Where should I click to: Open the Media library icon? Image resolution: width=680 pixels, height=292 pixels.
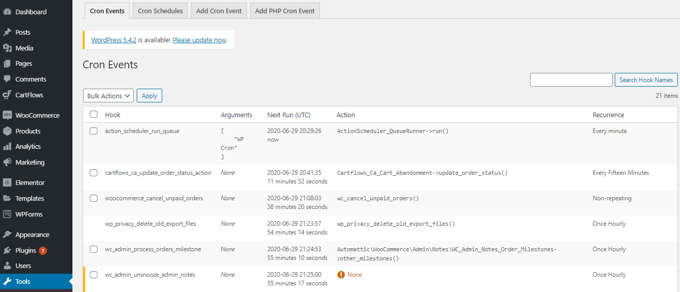pyautogui.click(x=7, y=48)
